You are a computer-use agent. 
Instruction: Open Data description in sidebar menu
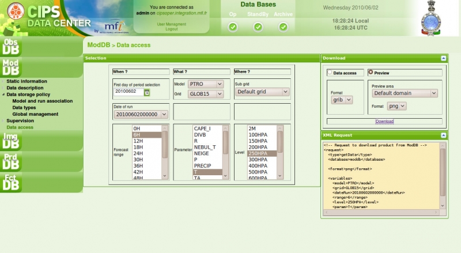(x=25, y=88)
